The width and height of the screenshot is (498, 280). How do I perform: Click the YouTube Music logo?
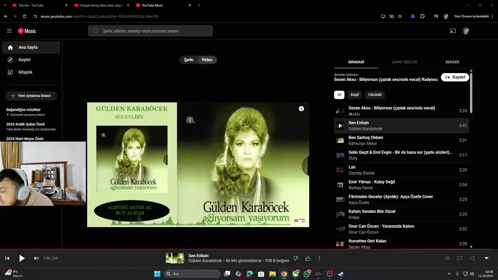click(x=27, y=31)
